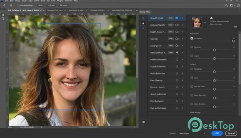
Task: Click the info icon for Face to Caricature
Action: 177,108
